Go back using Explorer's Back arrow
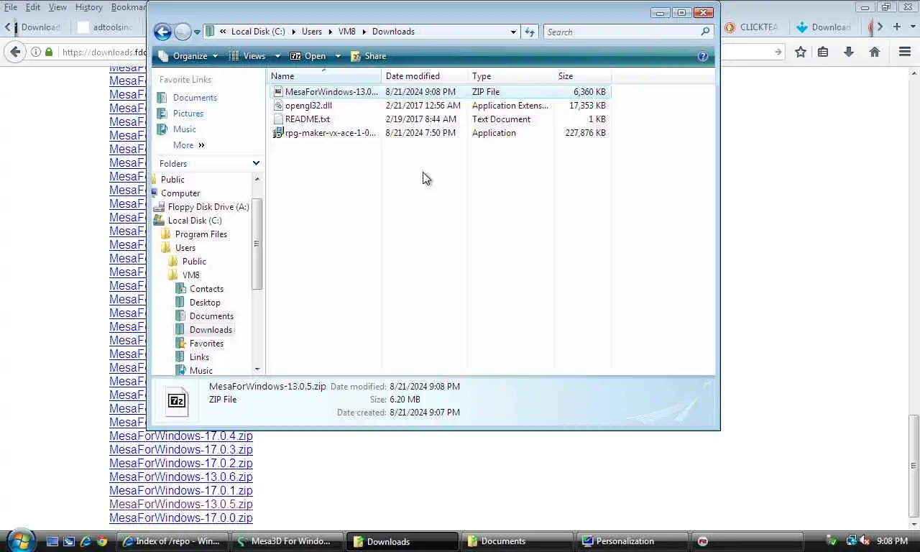The height and width of the screenshot is (552, 920). click(162, 32)
